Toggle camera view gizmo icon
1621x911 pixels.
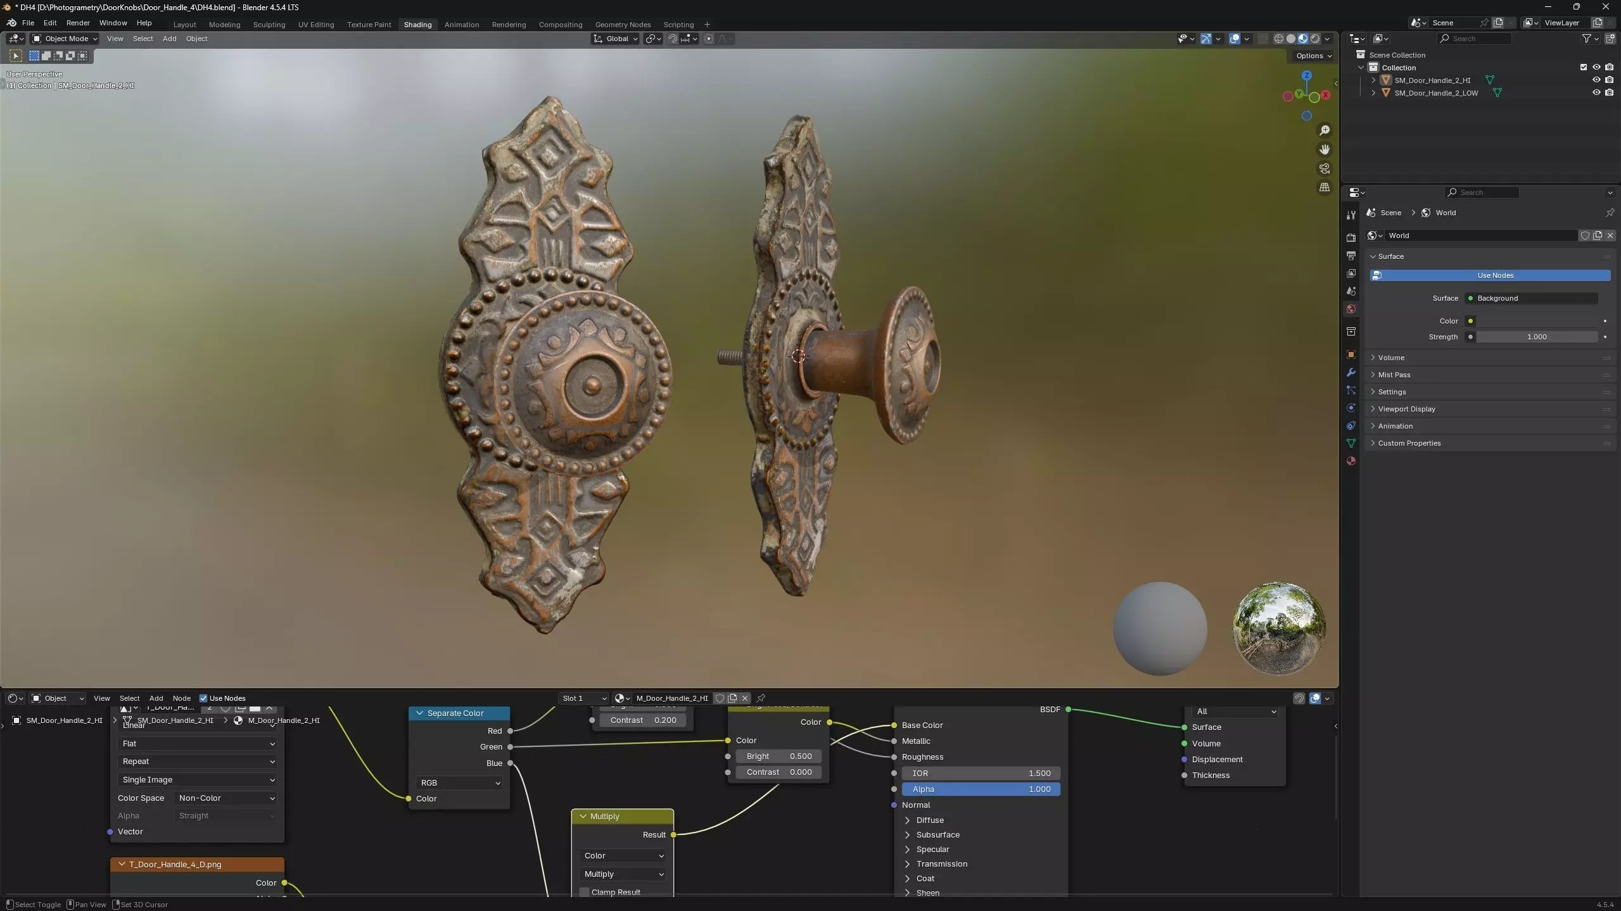pyautogui.click(x=1324, y=168)
